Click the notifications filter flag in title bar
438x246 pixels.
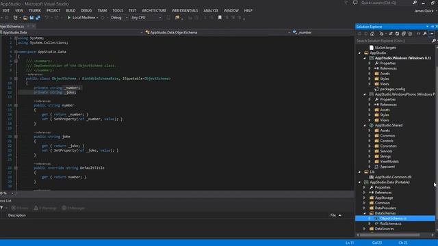pyautogui.click(x=346, y=3)
